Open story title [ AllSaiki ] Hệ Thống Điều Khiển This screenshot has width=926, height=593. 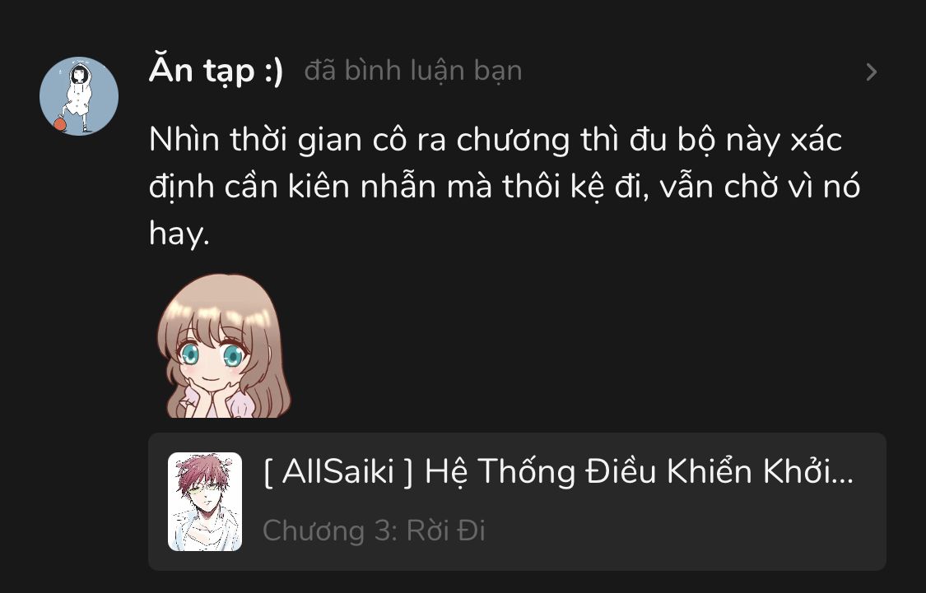tap(558, 471)
